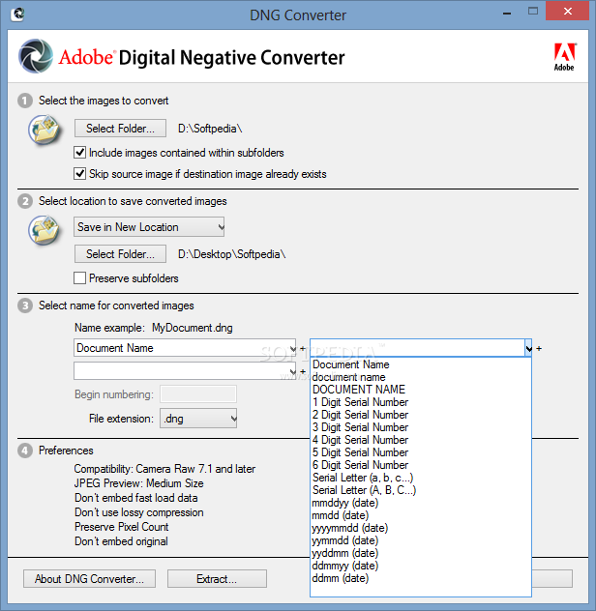The image size is (596, 611).
Task: Maximize the DNG Converter window
Action: coord(533,12)
